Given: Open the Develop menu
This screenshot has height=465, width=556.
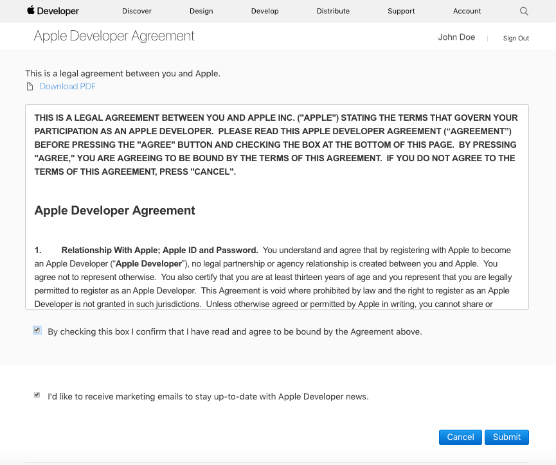Looking at the screenshot, I should [265, 11].
